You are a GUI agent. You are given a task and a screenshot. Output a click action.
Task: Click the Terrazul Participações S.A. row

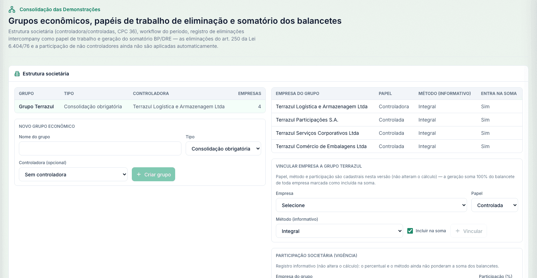coord(397,120)
